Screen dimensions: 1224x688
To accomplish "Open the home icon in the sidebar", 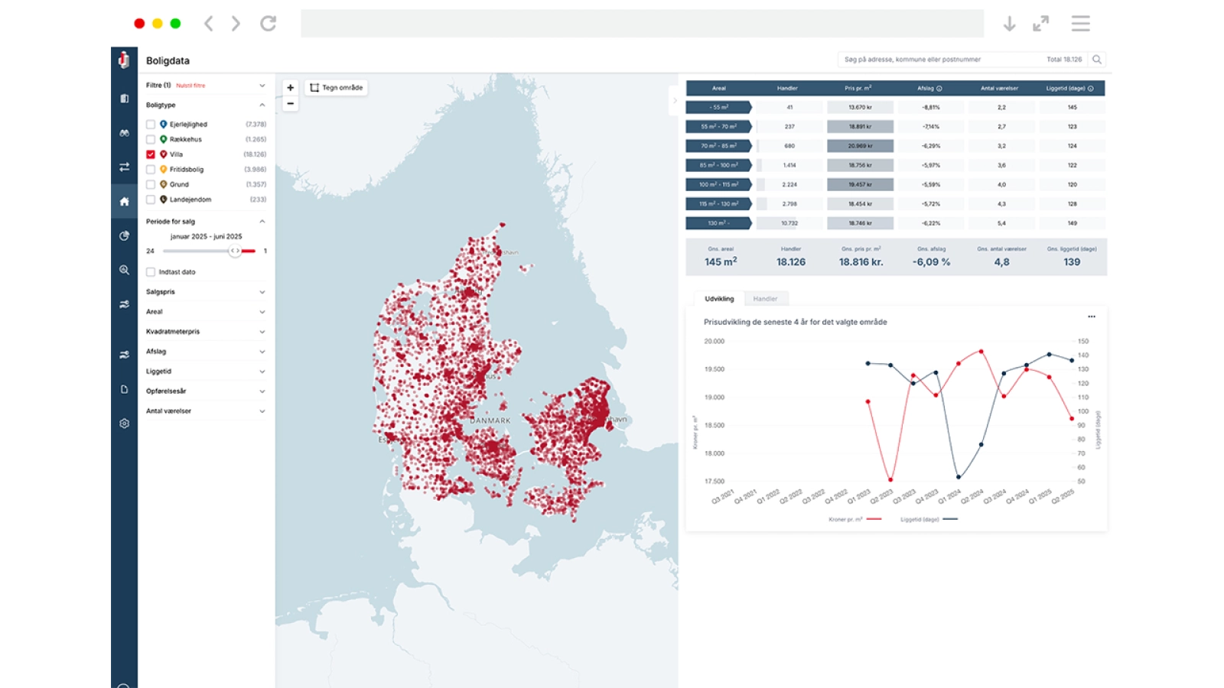I will (x=124, y=202).
